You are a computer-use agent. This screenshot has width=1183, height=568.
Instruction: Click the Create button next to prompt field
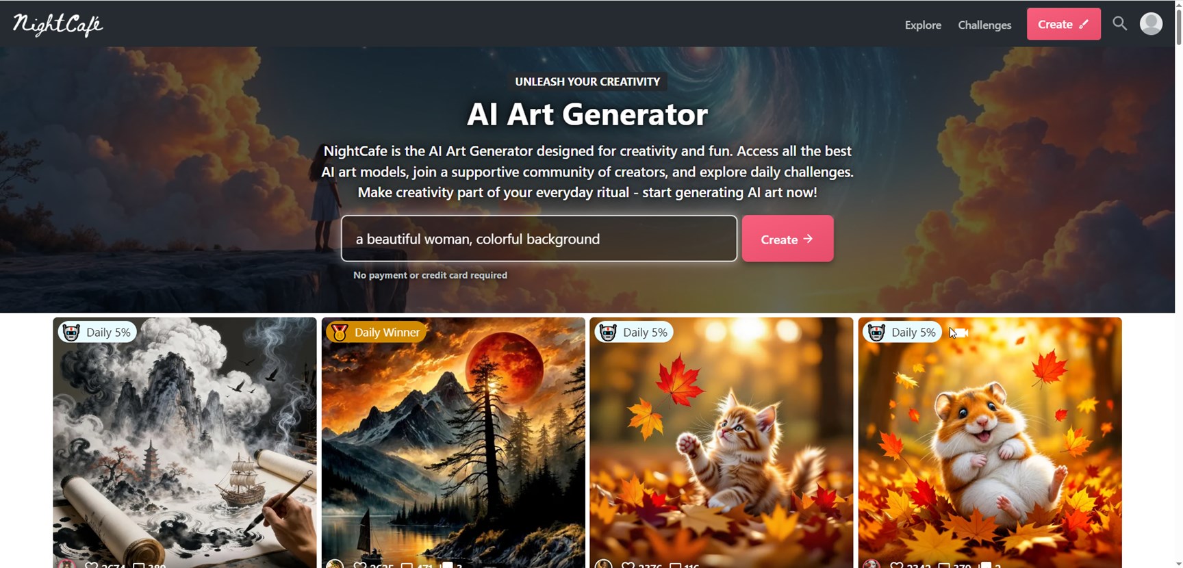(x=787, y=239)
